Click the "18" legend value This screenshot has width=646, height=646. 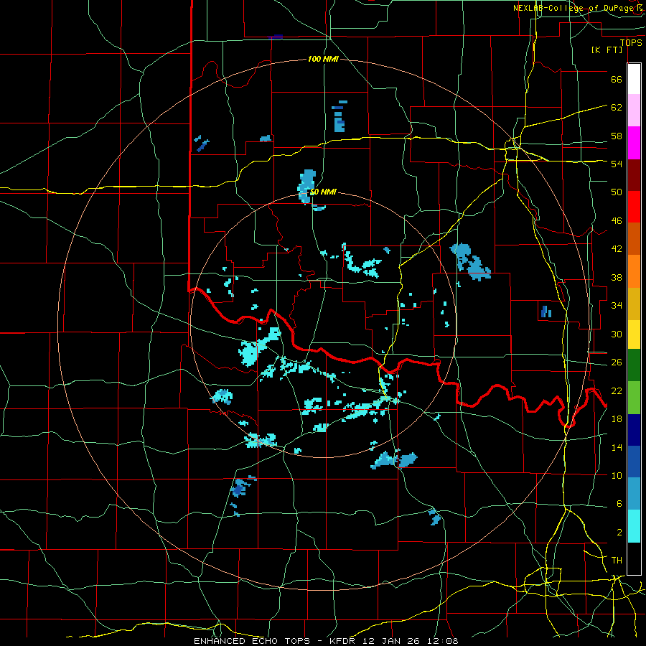pyautogui.click(x=617, y=419)
